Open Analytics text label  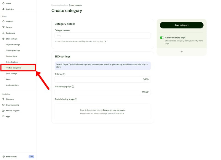tap(10, 9)
